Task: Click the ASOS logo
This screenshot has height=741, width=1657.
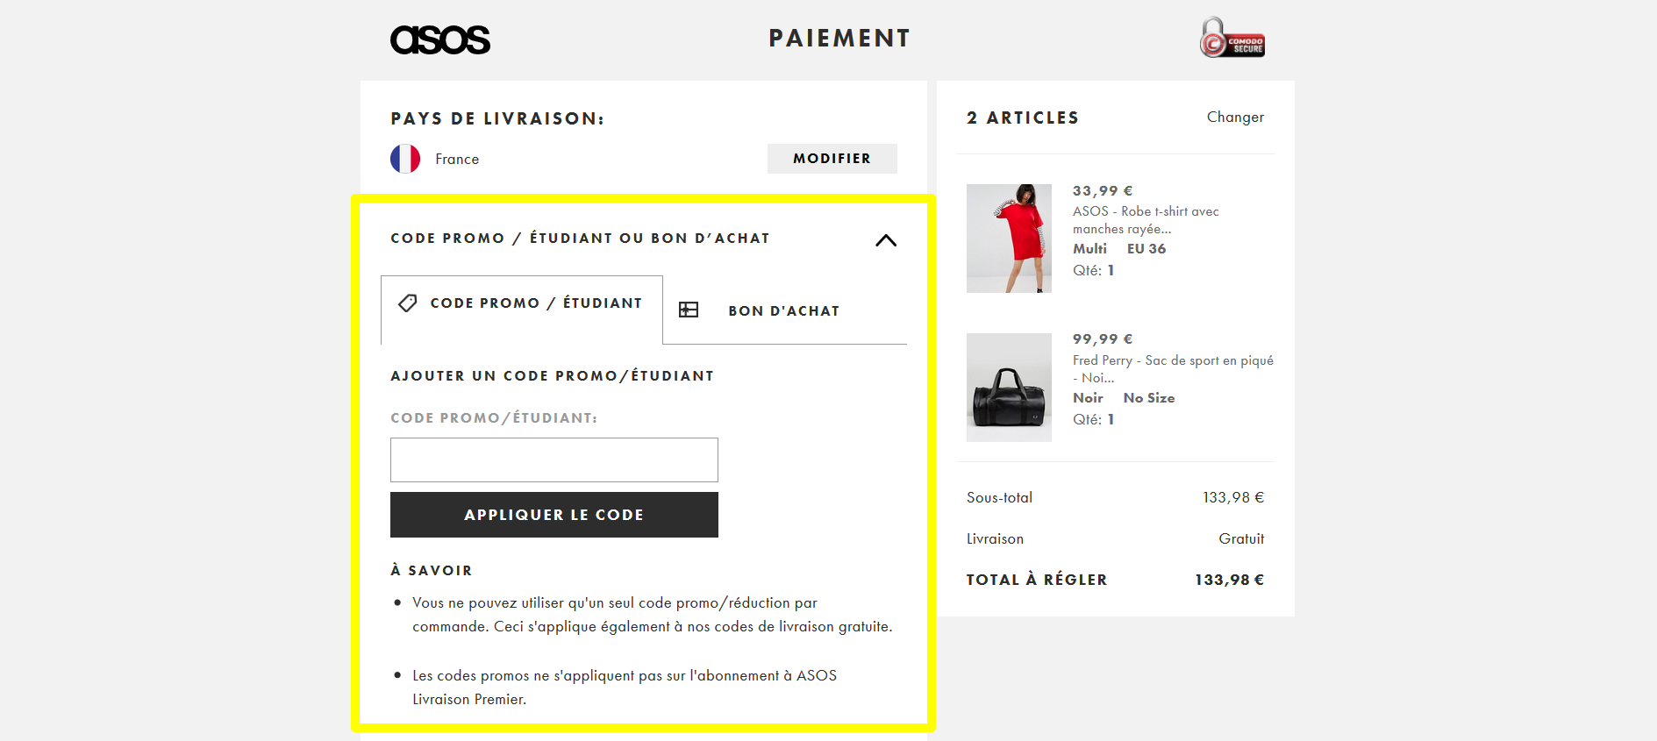Action: [x=440, y=39]
